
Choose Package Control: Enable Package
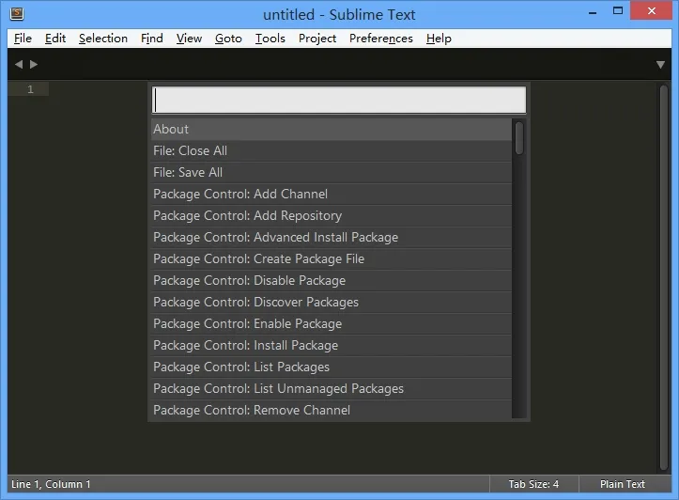332,324
